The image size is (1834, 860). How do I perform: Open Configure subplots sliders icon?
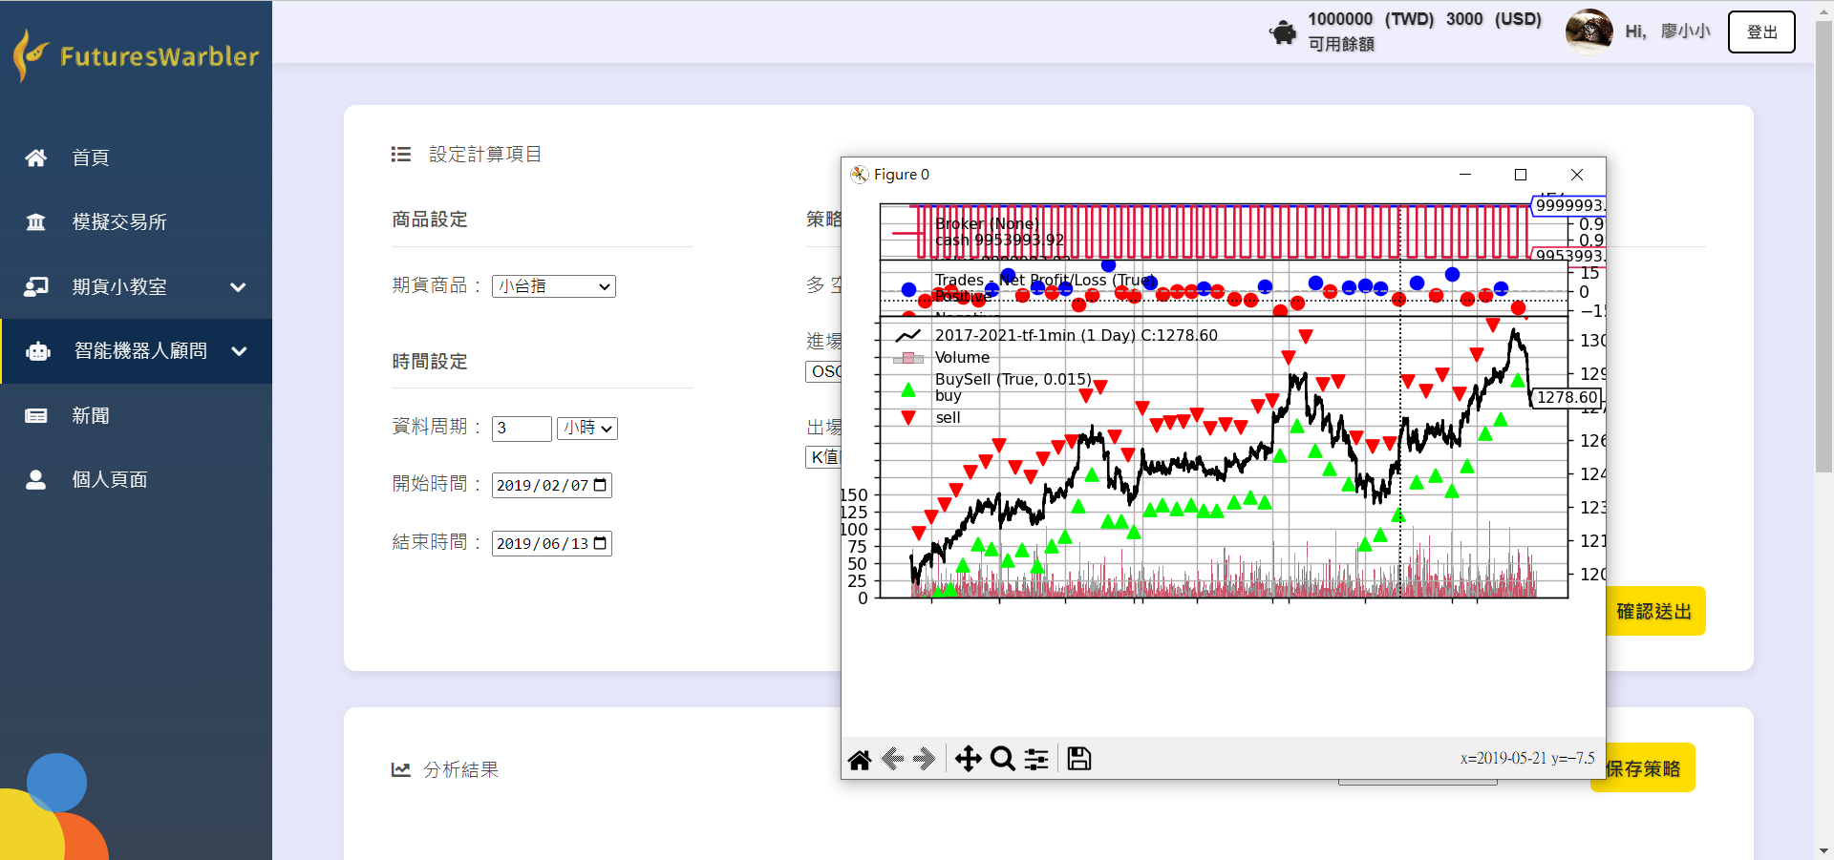[1036, 760]
